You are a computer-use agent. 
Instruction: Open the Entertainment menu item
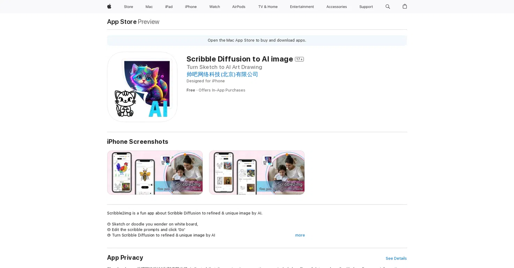coord(302,7)
